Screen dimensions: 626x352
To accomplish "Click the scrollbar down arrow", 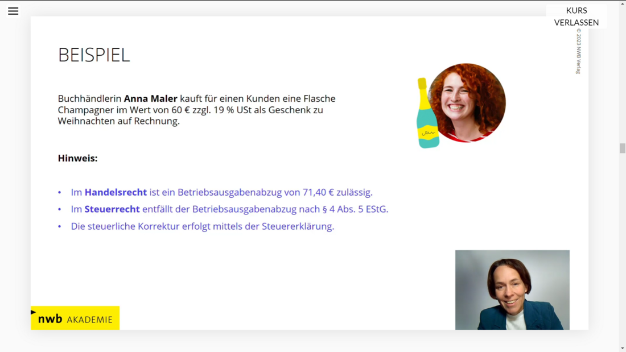I will (x=622, y=348).
